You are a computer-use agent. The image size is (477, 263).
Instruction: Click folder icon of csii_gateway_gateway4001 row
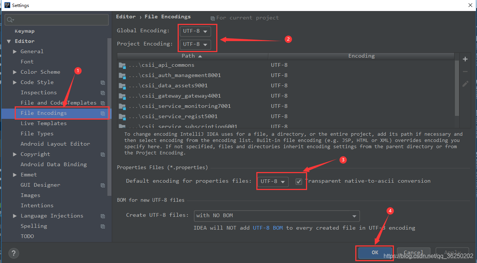122,96
